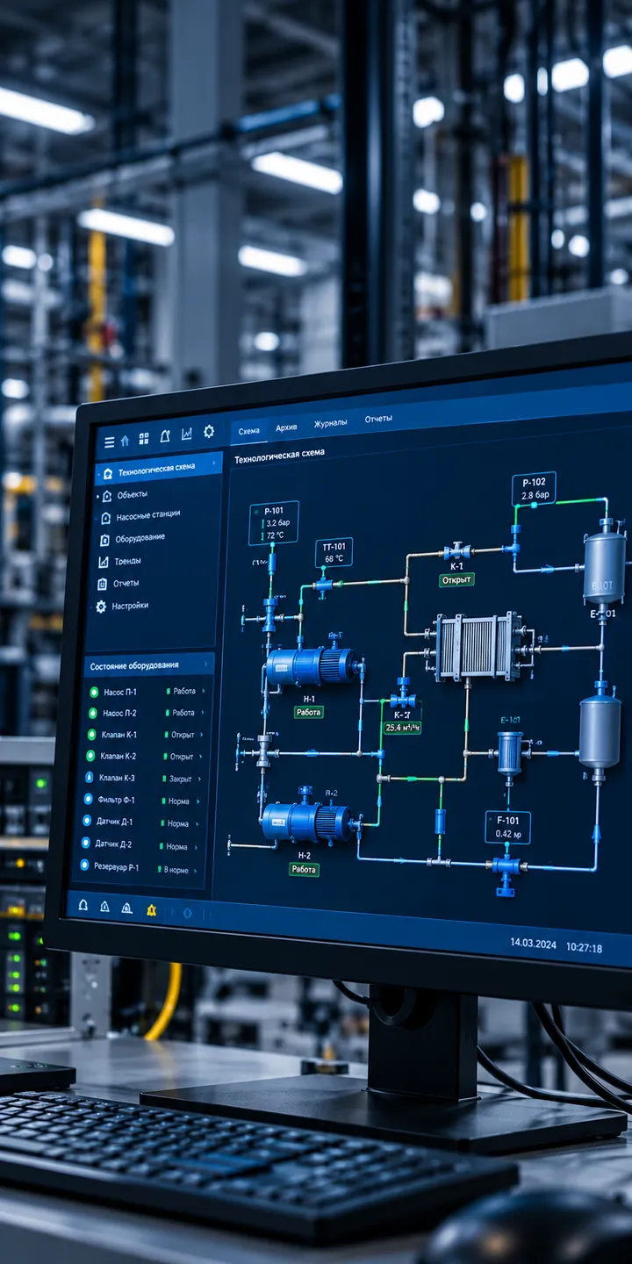Open the alarm bell icon in the top toolbar
Viewport: 632px width, 1264px height.
coord(165,435)
